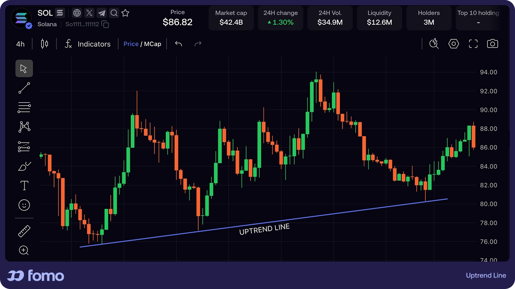
Task: Click the $86.82 price value
Action: [178, 22]
